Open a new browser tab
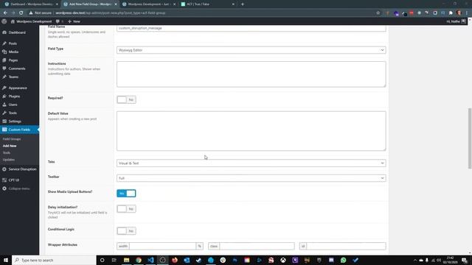The image size is (472, 265). (x=243, y=4)
